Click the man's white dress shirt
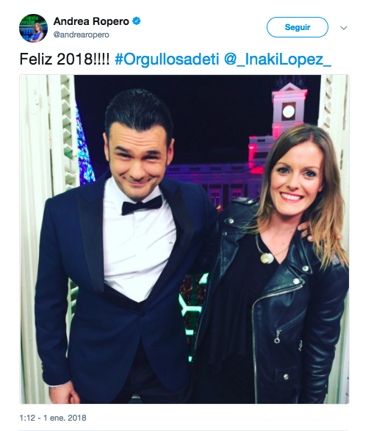371x431 pixels. pos(139,247)
